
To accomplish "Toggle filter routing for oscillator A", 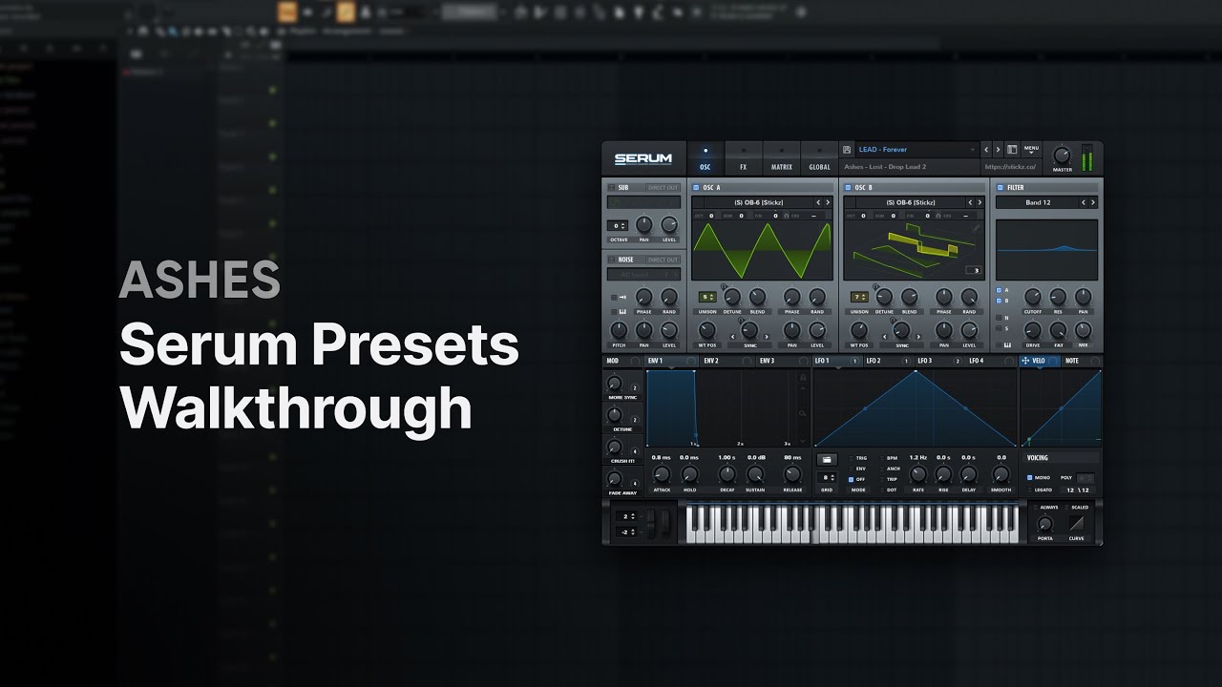I will [x=999, y=290].
